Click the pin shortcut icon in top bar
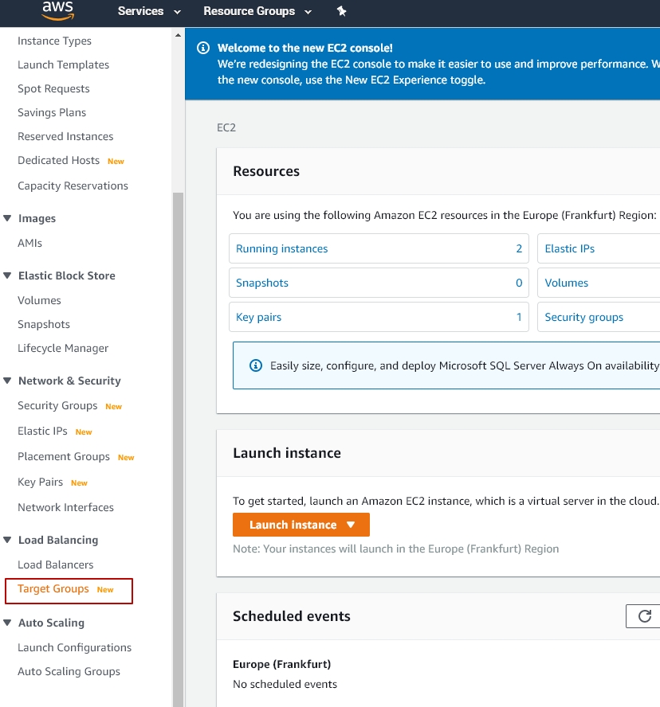660x707 pixels. coord(342,11)
